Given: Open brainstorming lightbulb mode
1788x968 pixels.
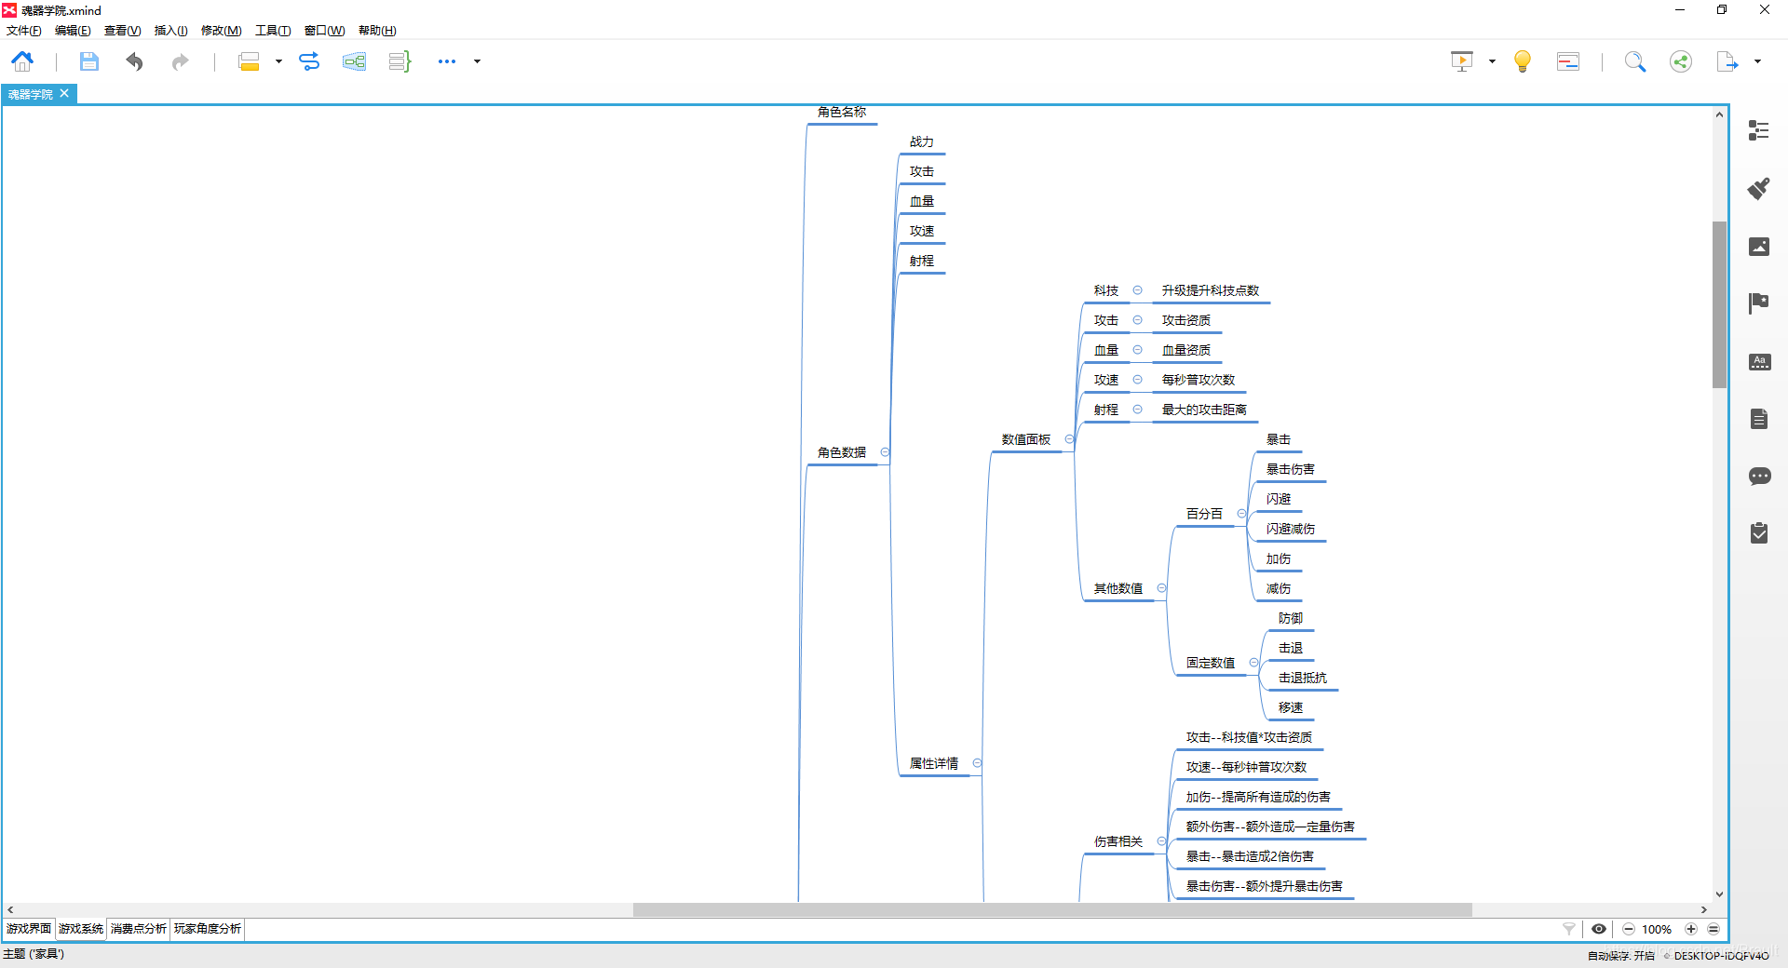Looking at the screenshot, I should tap(1523, 61).
